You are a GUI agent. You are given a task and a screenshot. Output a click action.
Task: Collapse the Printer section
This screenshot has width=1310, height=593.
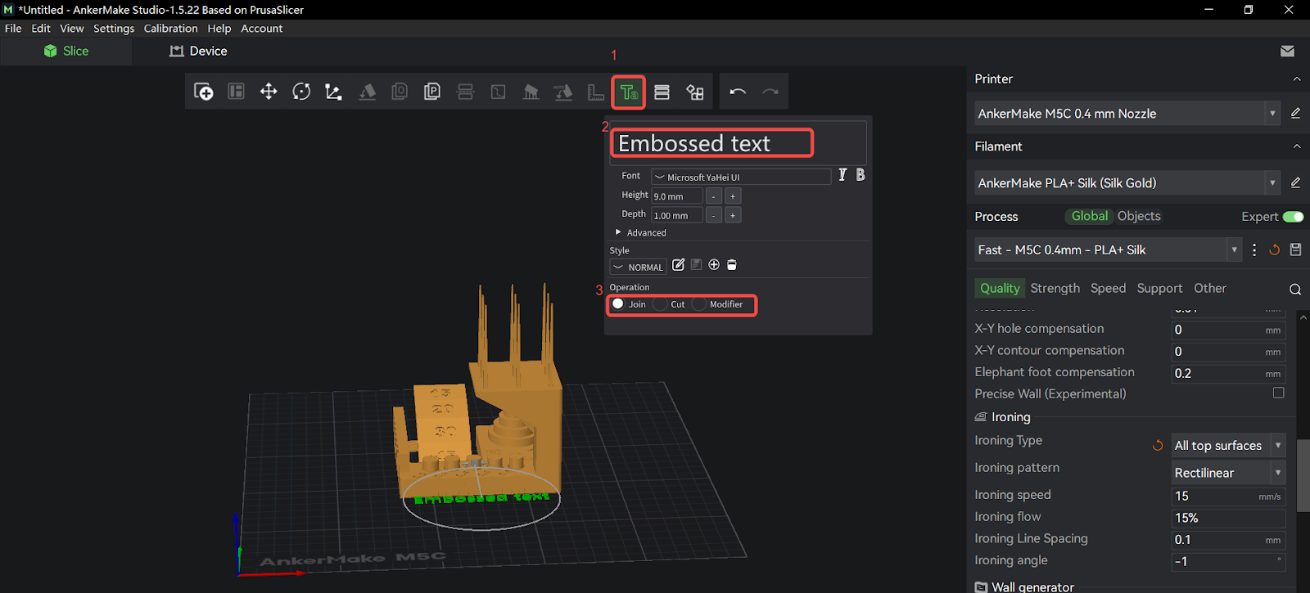tap(1297, 79)
